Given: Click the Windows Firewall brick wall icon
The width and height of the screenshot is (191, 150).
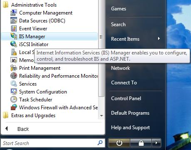Looking at the screenshot, I should point(14,107).
